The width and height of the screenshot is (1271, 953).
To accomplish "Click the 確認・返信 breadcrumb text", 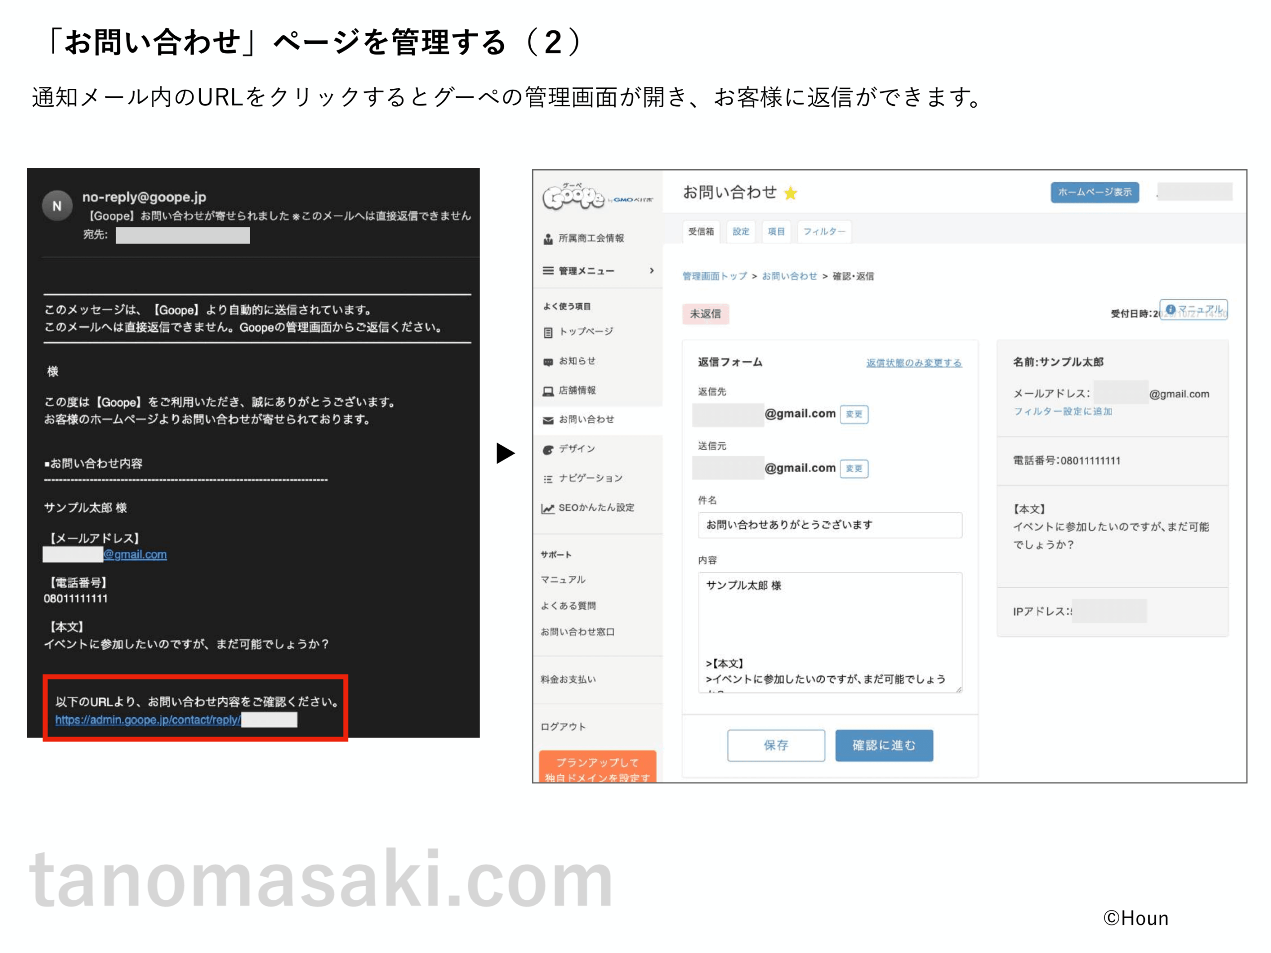I will [x=852, y=276].
